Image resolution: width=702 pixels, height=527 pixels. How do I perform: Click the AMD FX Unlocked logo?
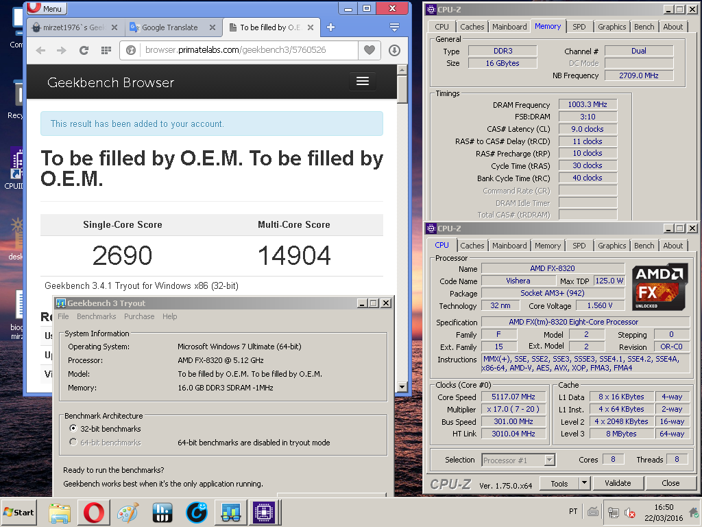coord(659,288)
